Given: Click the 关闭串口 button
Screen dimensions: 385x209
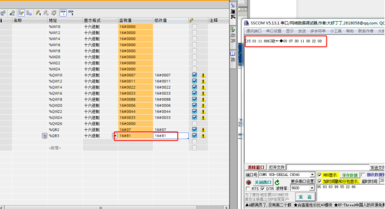Looking at the screenshot, I should [x=263, y=182].
